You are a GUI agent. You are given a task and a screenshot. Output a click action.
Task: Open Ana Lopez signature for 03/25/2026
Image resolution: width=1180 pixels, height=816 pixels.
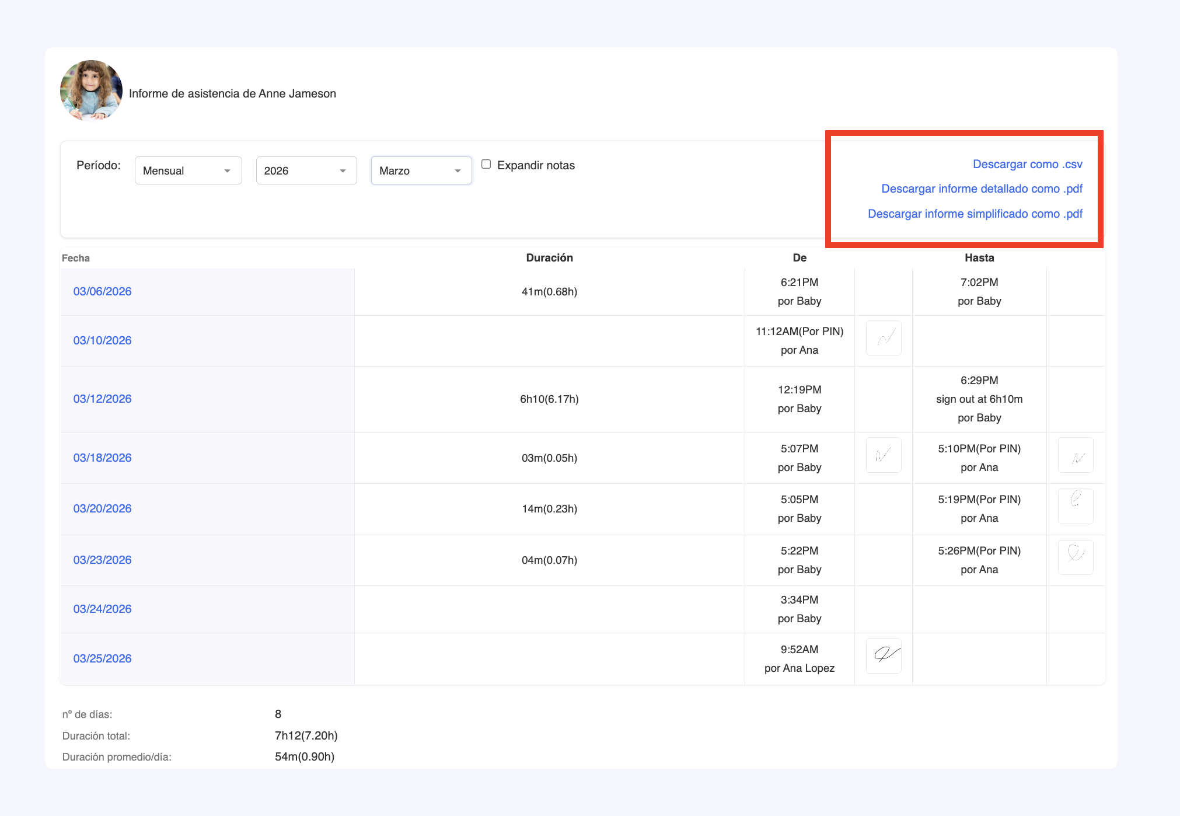[884, 655]
